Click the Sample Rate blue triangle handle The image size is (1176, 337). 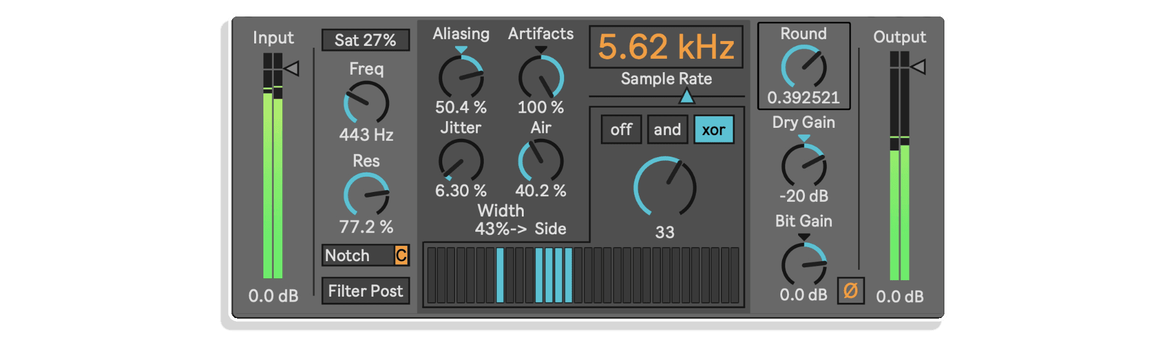coord(687,96)
